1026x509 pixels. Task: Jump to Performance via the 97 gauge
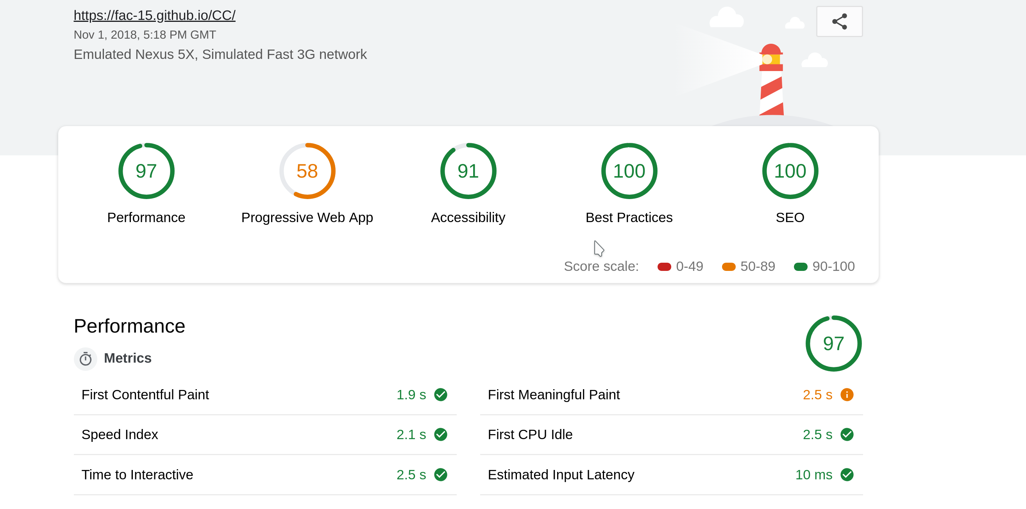[146, 171]
